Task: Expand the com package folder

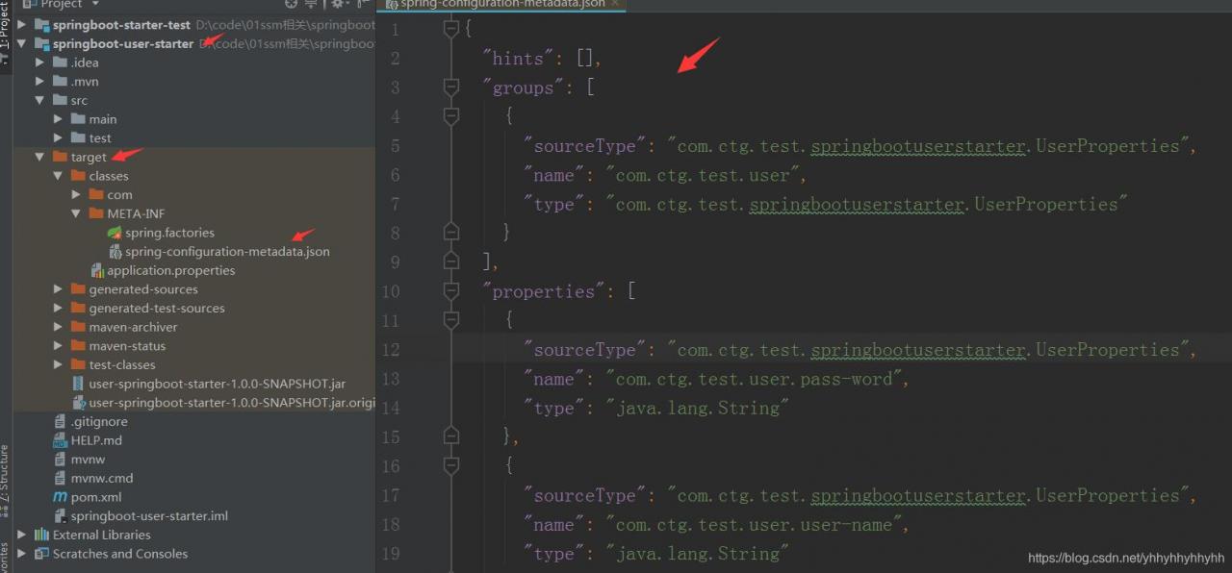Action: pyautogui.click(x=76, y=194)
